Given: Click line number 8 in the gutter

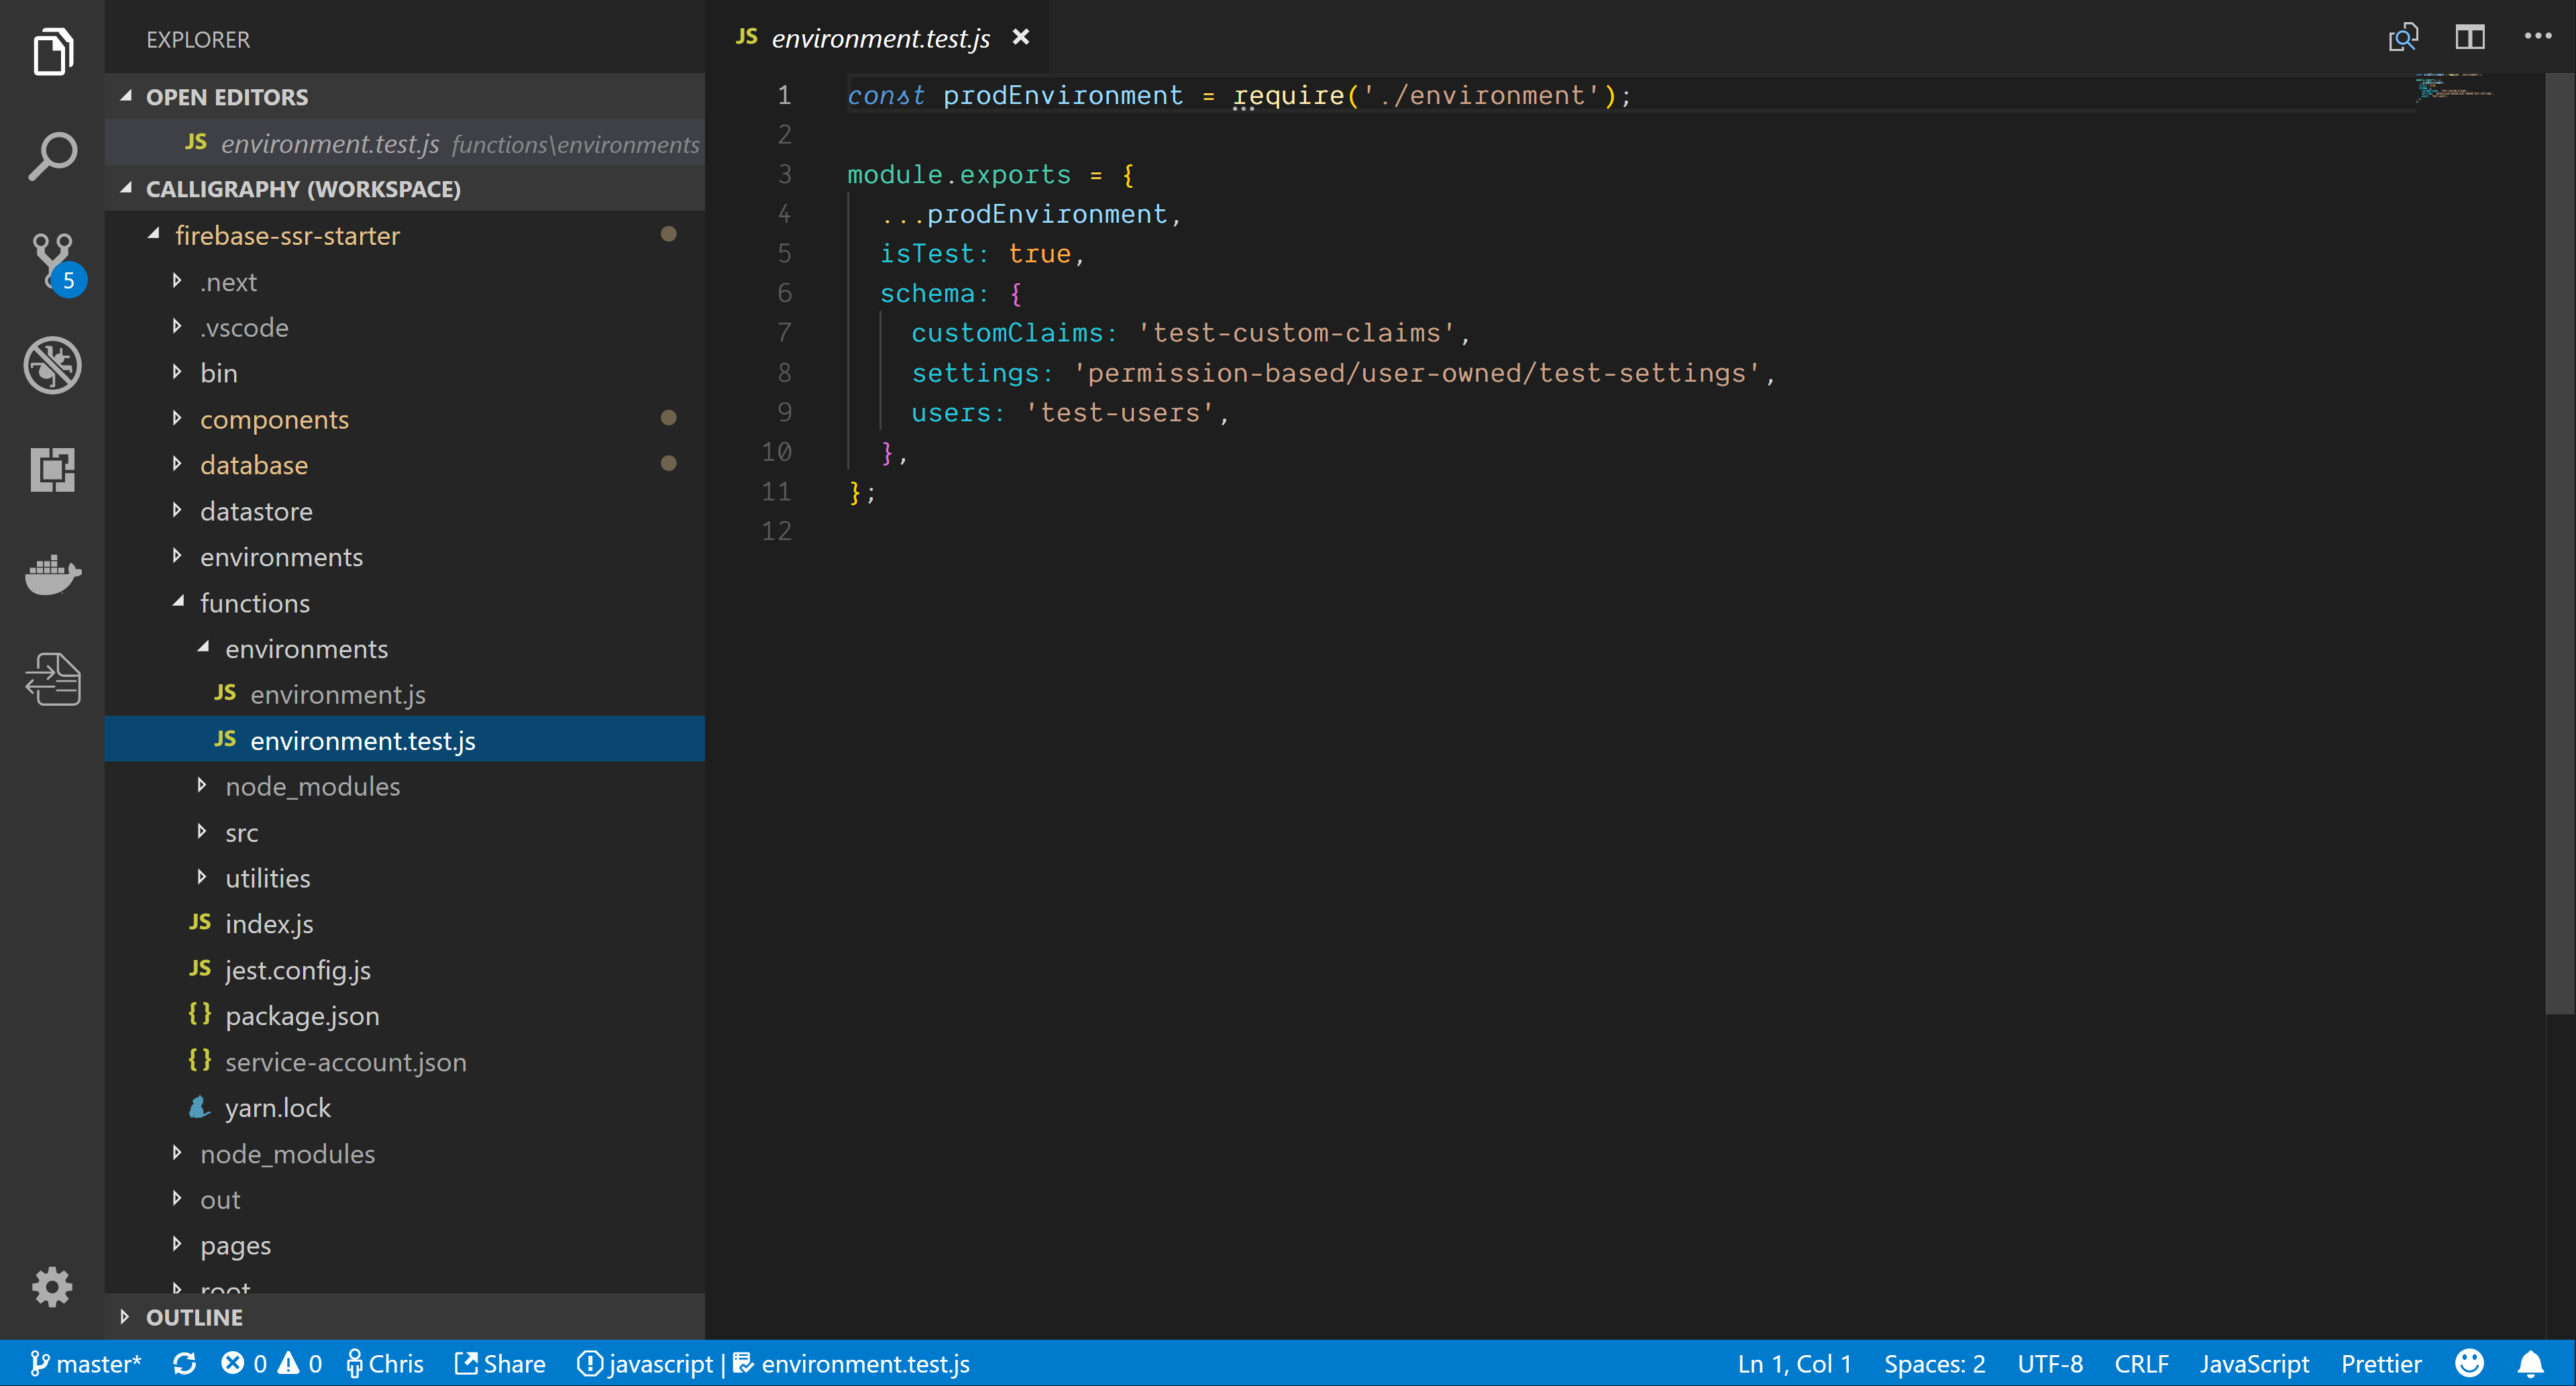Looking at the screenshot, I should click(x=784, y=373).
